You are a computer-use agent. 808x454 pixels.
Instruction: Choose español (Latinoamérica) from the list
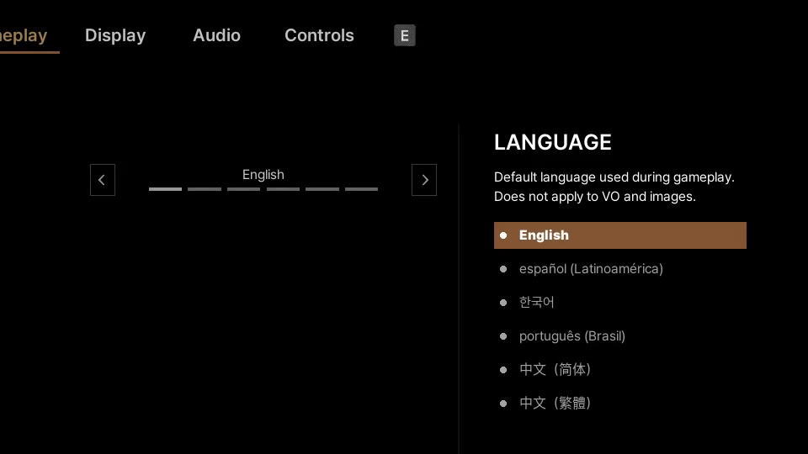click(591, 269)
